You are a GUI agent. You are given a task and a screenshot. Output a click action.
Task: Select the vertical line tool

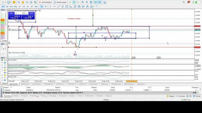[50, 6]
